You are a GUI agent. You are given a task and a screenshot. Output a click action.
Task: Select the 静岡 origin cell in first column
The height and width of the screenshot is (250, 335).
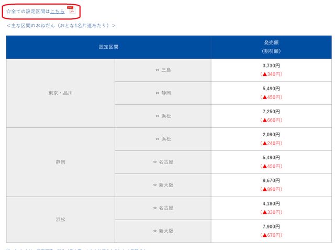point(61,162)
